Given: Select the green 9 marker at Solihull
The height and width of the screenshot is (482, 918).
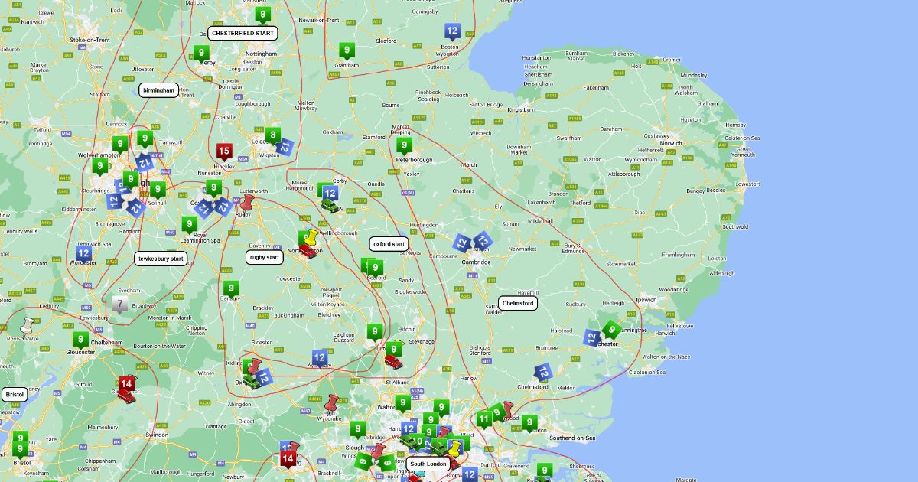Looking at the screenshot, I should [x=157, y=191].
